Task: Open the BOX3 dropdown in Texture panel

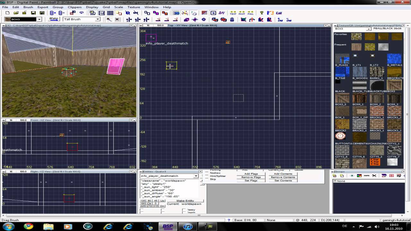Action: (x=369, y=29)
